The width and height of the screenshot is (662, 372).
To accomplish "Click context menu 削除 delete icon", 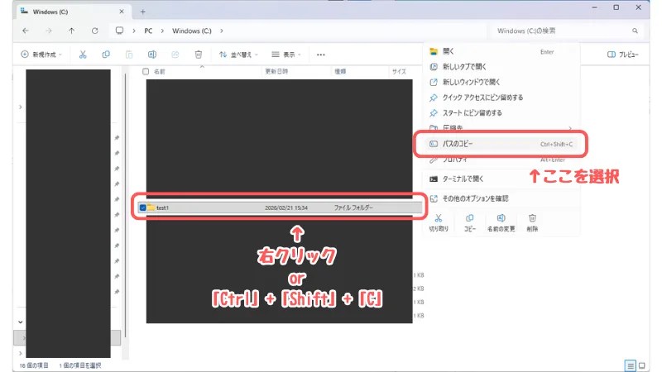I will 532,218.
